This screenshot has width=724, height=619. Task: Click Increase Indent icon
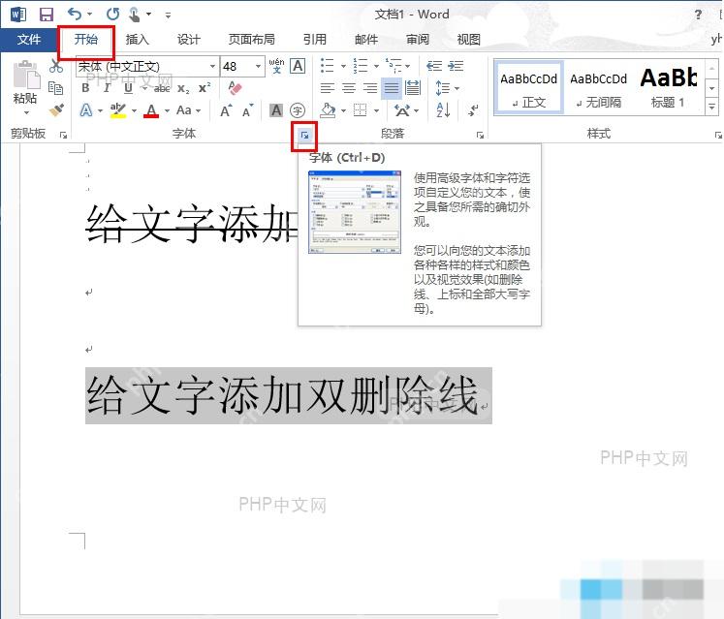[x=456, y=66]
